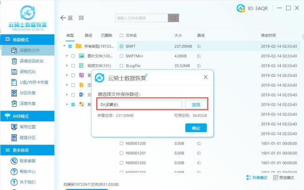Click the save path field D:\云骑士\
This screenshot has width=304, height=190.
(139, 105)
